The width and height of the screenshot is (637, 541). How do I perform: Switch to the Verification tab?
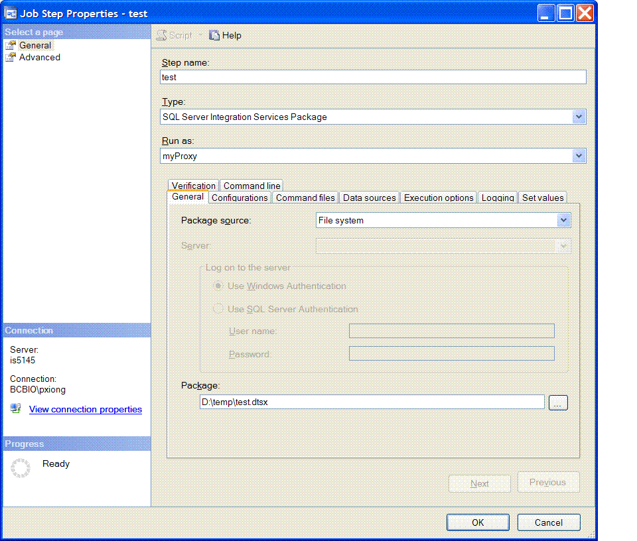[x=193, y=186]
